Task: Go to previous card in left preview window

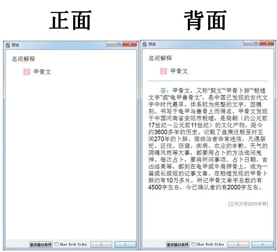Action: point(101,244)
